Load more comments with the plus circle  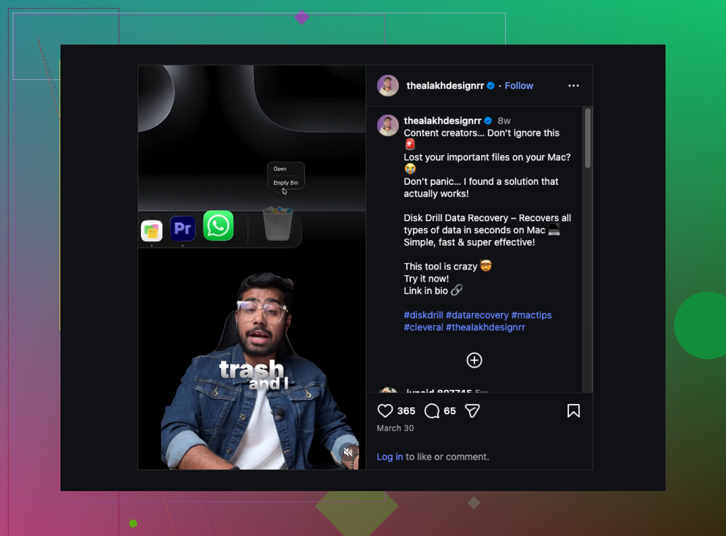point(474,360)
